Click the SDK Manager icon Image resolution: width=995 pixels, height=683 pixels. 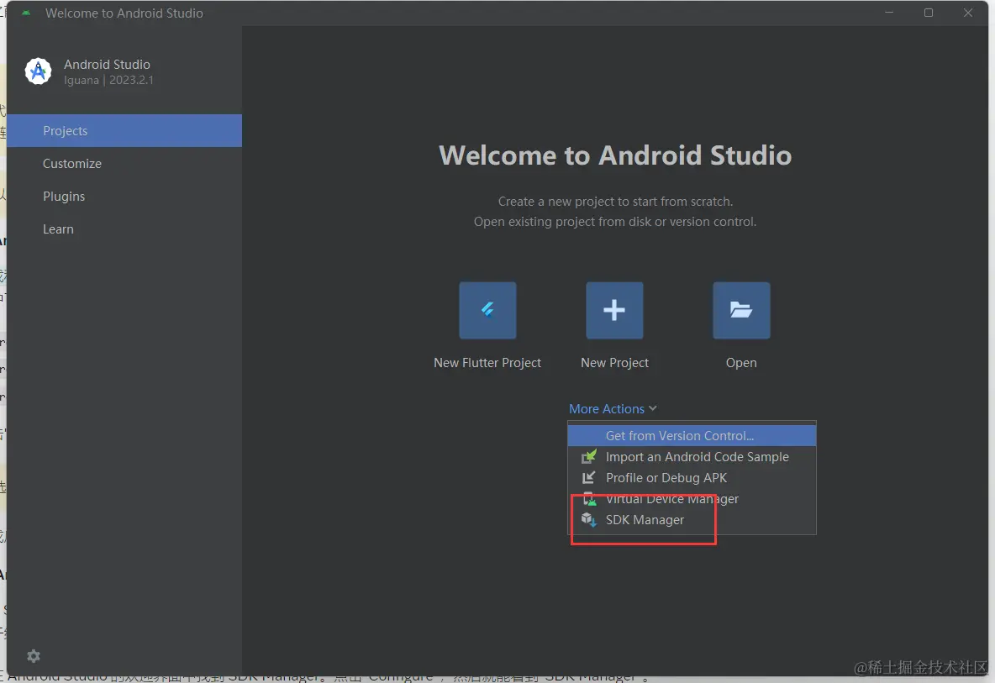(x=589, y=520)
